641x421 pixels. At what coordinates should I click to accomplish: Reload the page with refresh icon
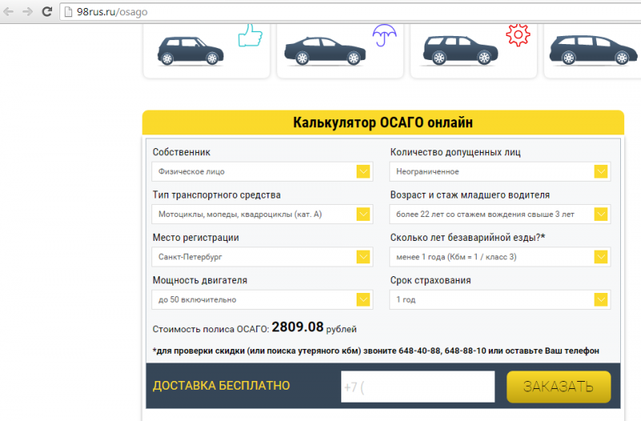(47, 11)
